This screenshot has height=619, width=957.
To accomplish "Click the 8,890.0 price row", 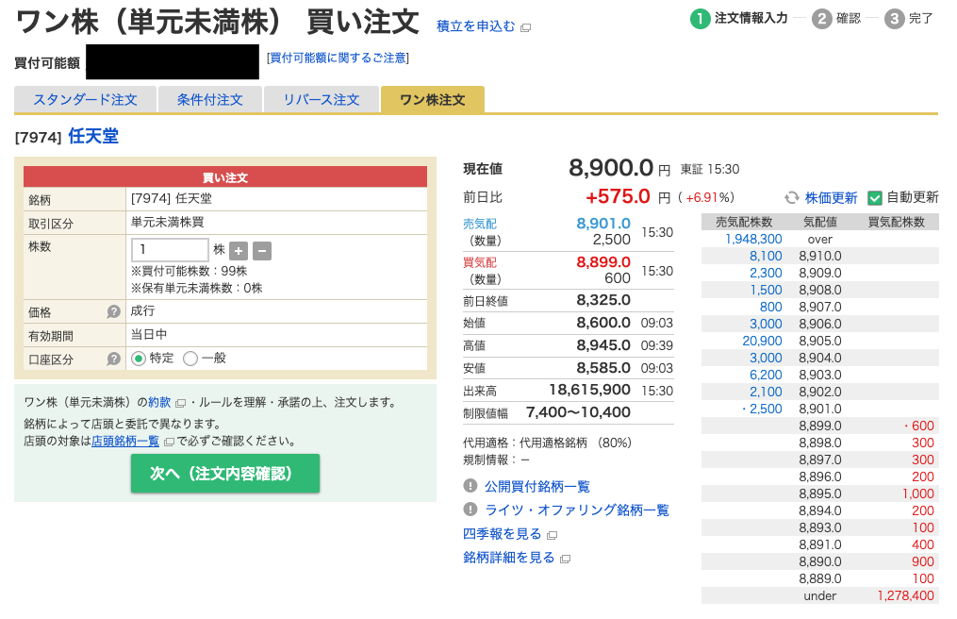I will coord(820,561).
